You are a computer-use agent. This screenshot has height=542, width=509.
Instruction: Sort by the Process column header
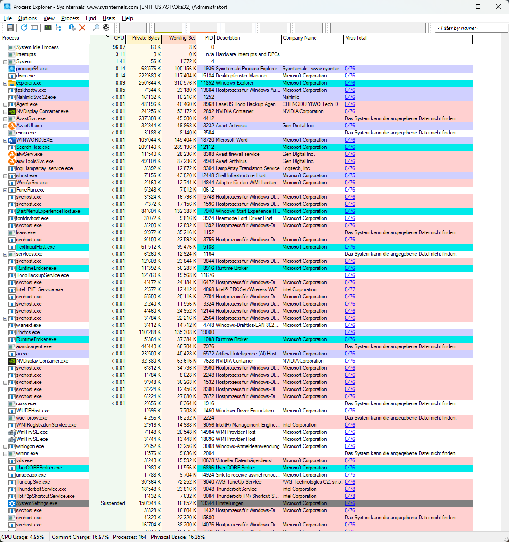pyautogui.click(x=44, y=38)
